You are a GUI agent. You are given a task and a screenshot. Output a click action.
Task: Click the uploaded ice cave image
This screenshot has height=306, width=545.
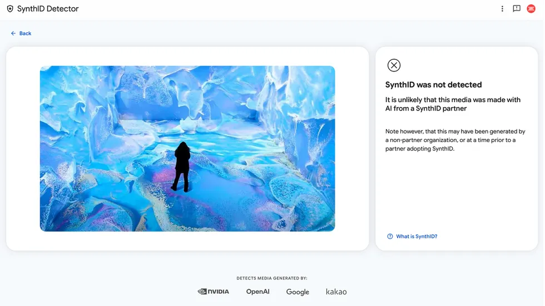(x=187, y=148)
